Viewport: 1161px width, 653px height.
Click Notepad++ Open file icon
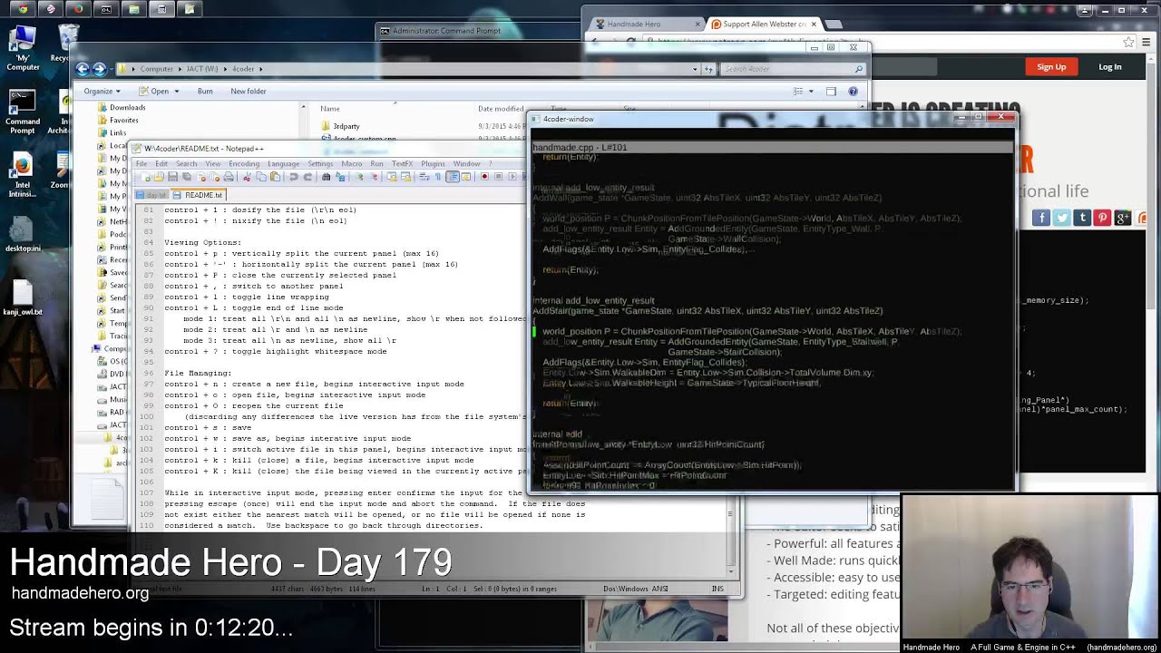(159, 177)
